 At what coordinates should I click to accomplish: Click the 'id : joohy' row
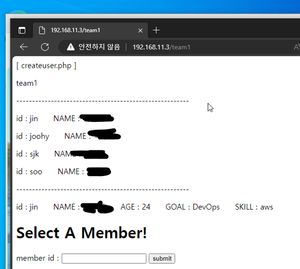[x=68, y=136]
